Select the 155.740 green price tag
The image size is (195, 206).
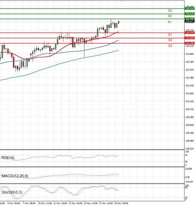coord(189,19)
